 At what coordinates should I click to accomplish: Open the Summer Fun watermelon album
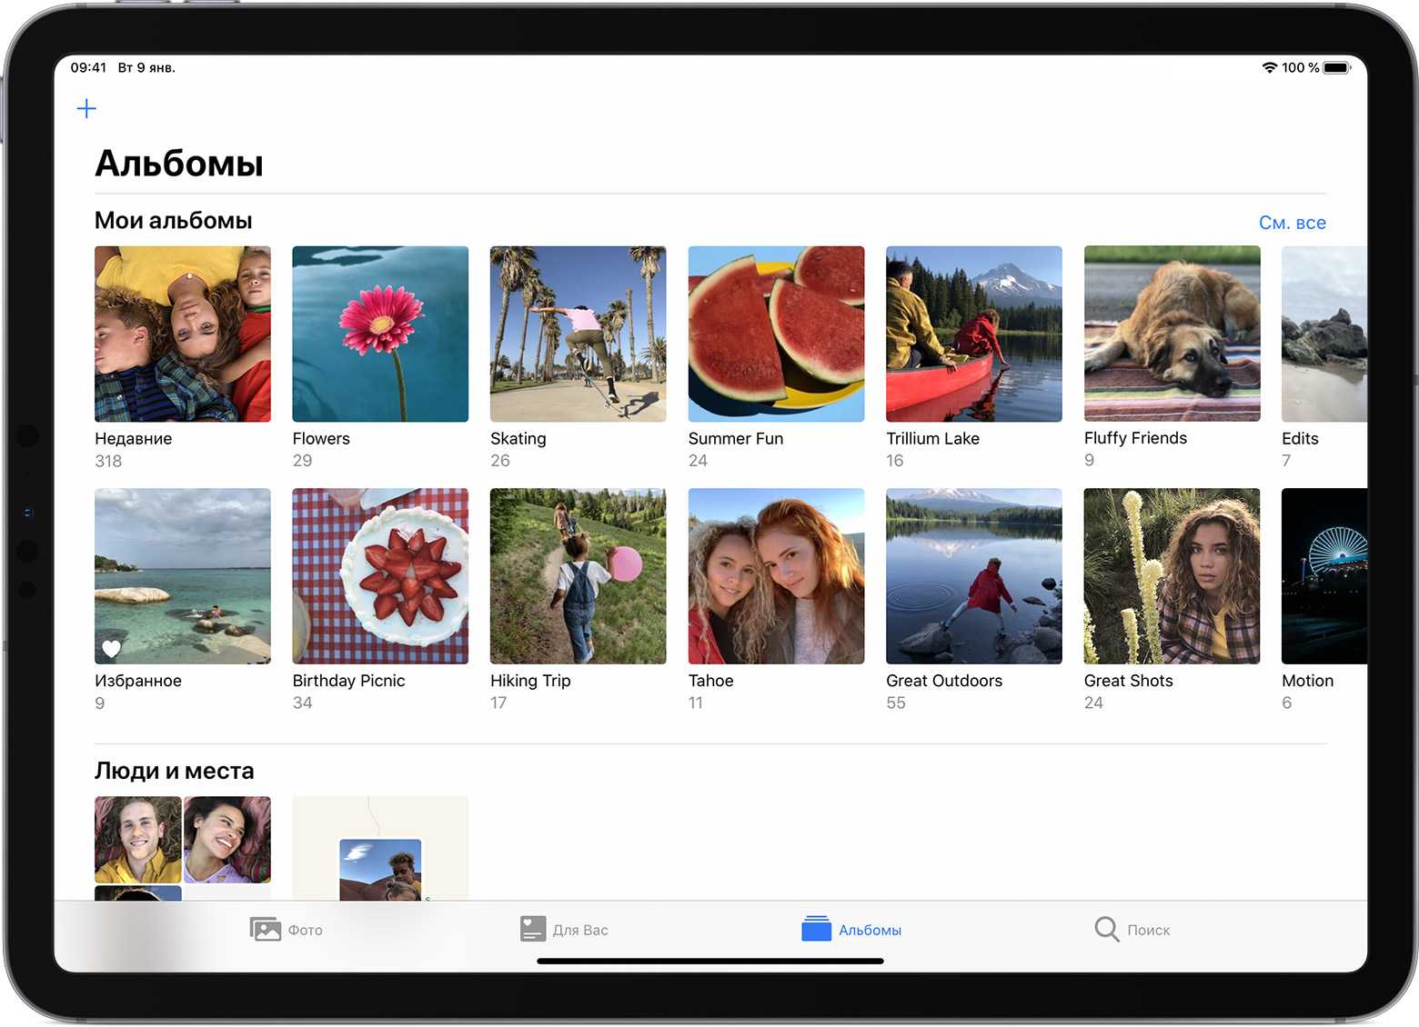(776, 334)
